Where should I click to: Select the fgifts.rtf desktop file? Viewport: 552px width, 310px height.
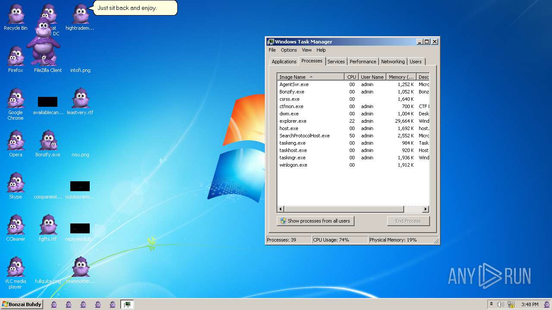(48, 228)
